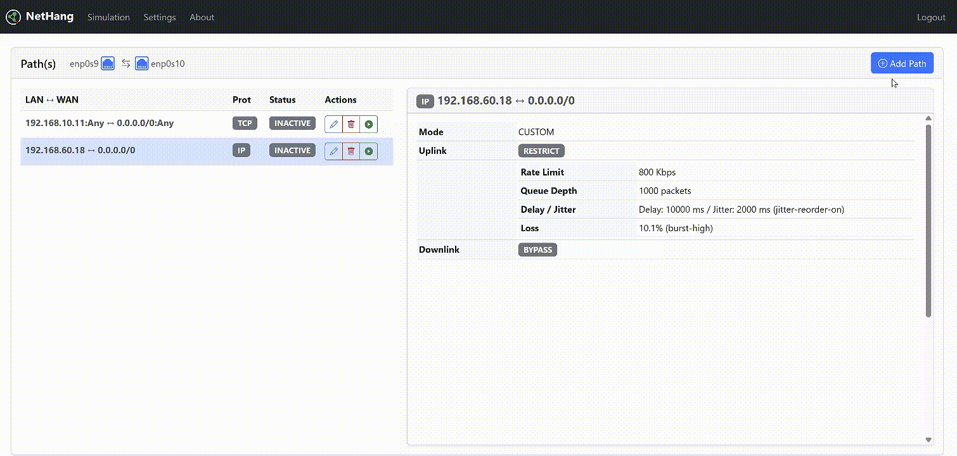
Task: Click the BYPASS downlink badge
Action: [537, 250]
